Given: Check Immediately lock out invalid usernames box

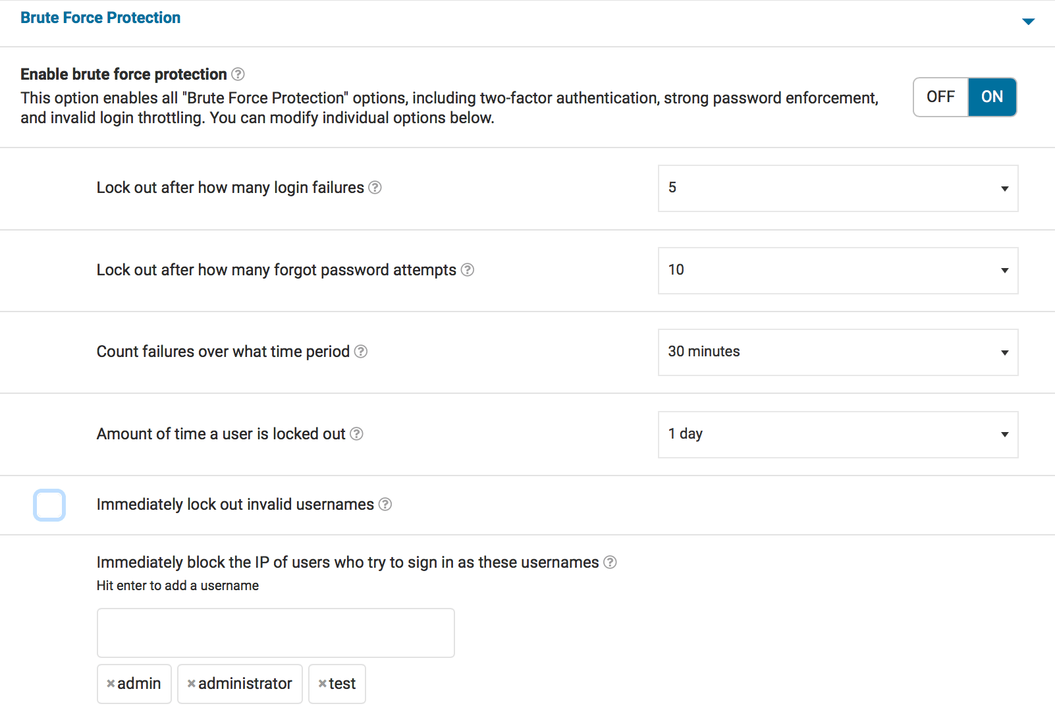Looking at the screenshot, I should [49, 505].
